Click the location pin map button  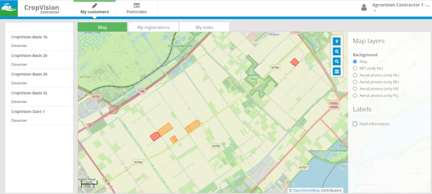click(337, 42)
